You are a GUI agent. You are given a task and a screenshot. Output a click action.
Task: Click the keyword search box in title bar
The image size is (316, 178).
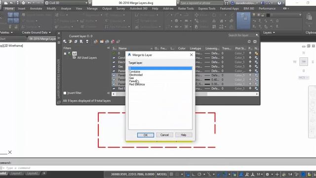coord(201,3)
